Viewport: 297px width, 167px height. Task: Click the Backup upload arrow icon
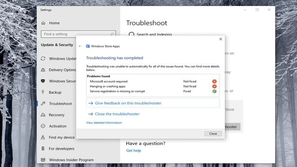click(x=43, y=92)
